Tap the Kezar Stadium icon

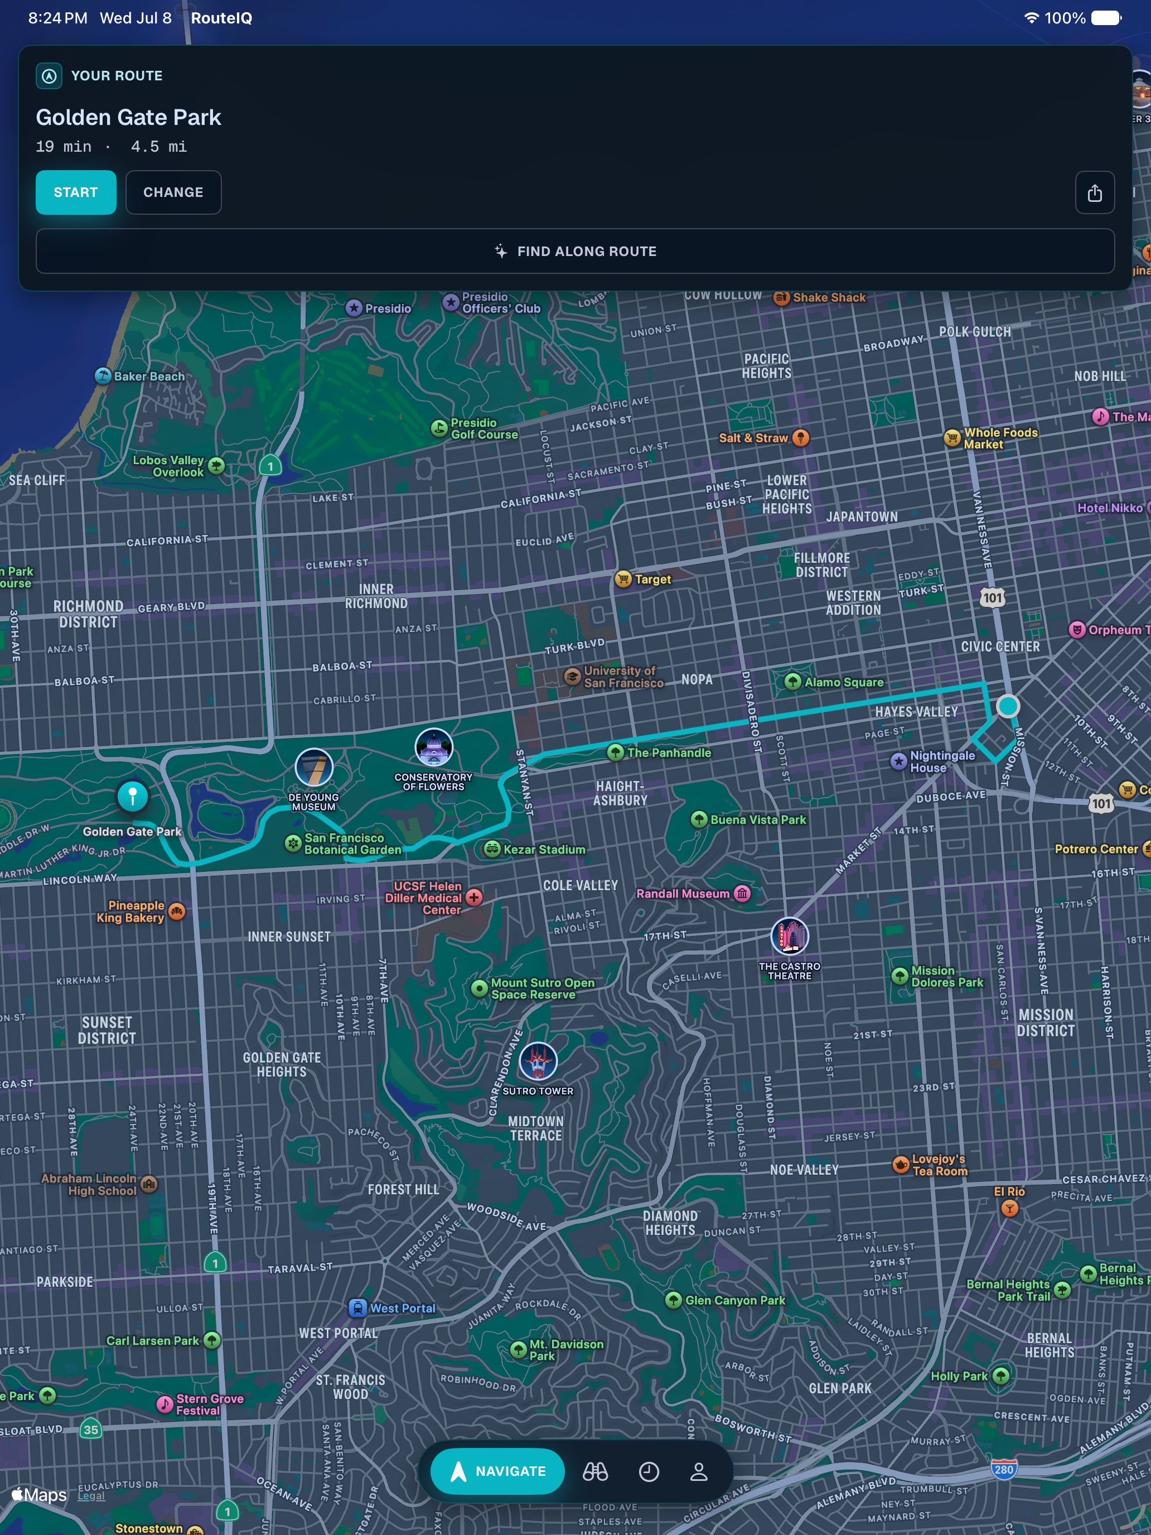(x=492, y=849)
